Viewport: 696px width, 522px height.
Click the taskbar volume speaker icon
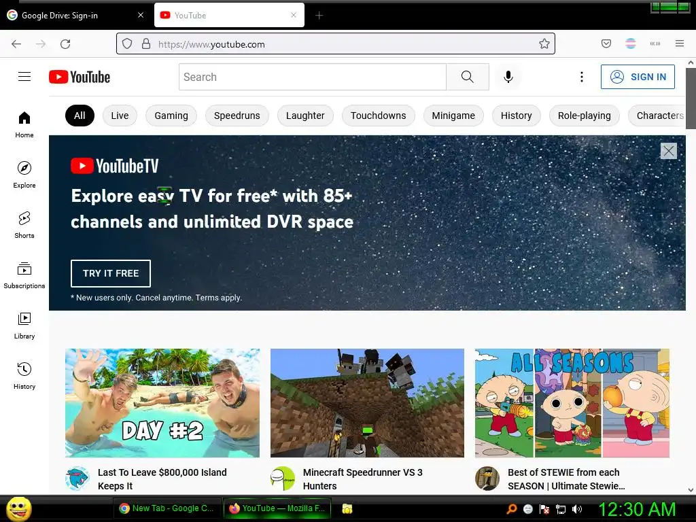point(576,509)
